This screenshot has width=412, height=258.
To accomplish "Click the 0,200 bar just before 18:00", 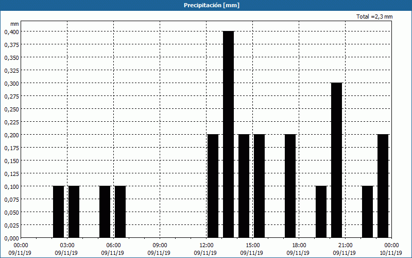I will pyautogui.click(x=290, y=186).
